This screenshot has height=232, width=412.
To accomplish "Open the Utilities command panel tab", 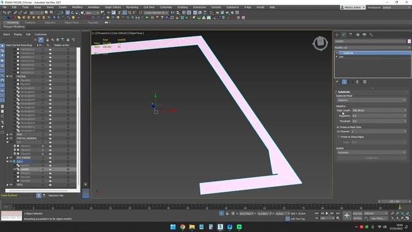I will [x=371, y=35].
